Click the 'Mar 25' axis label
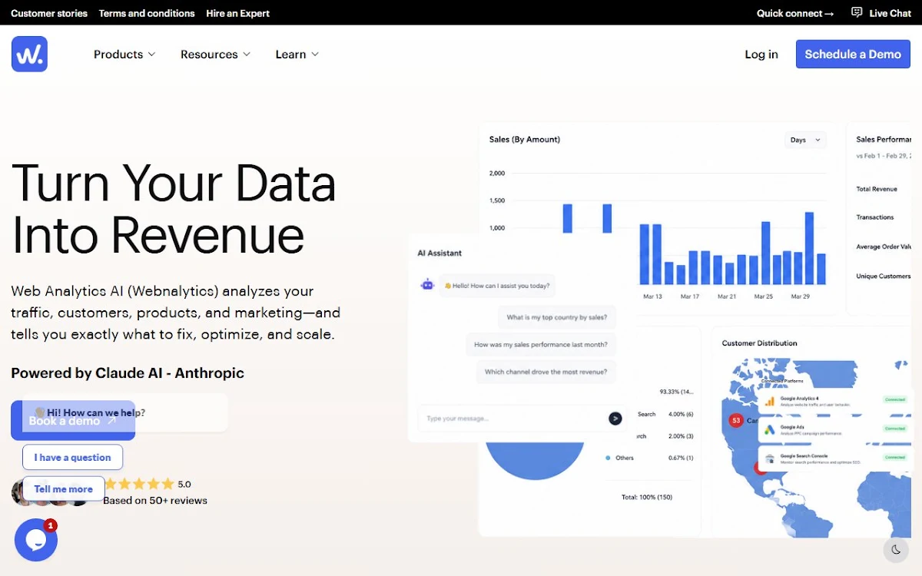Screen dimensions: 922x576 (x=763, y=296)
